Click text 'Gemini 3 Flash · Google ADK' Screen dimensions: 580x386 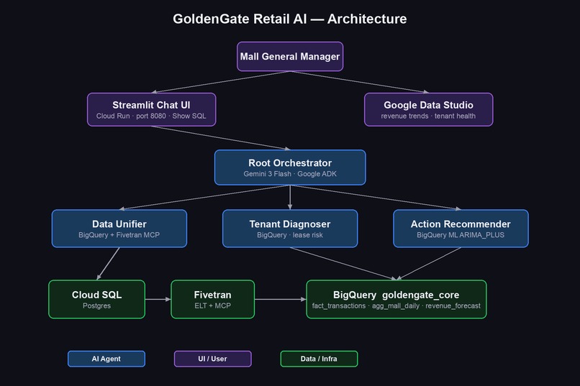click(x=290, y=174)
